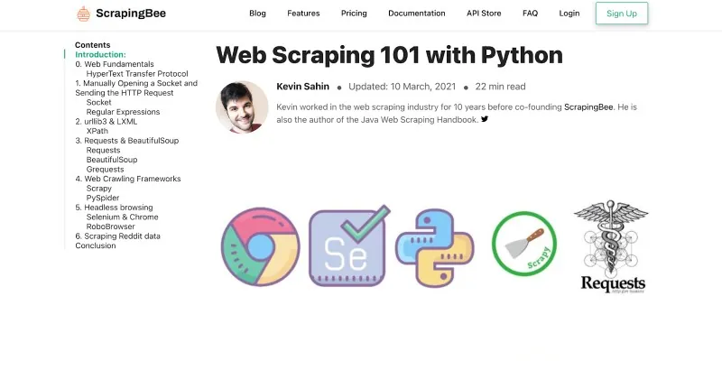Select the Socket entry in Contents
Image resolution: width=722 pixels, height=370 pixels.
pos(98,102)
